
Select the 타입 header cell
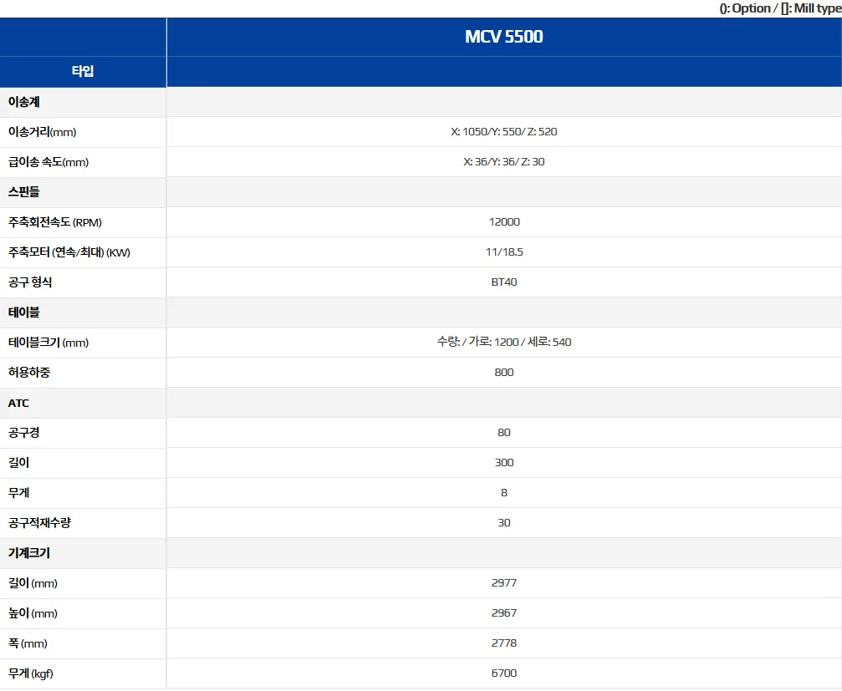point(83,71)
